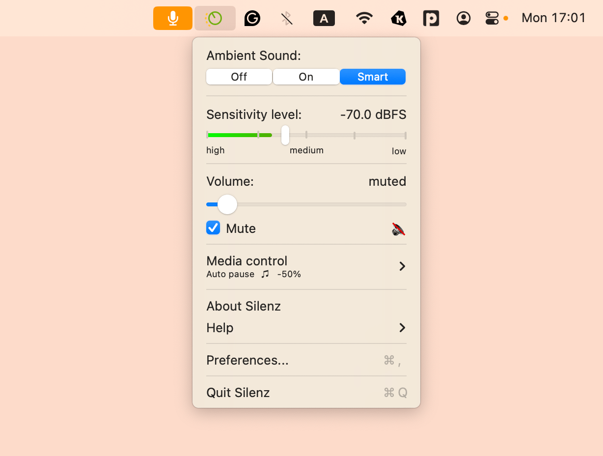Open the keyboard input source icon
This screenshot has height=456, width=603.
[x=324, y=19]
